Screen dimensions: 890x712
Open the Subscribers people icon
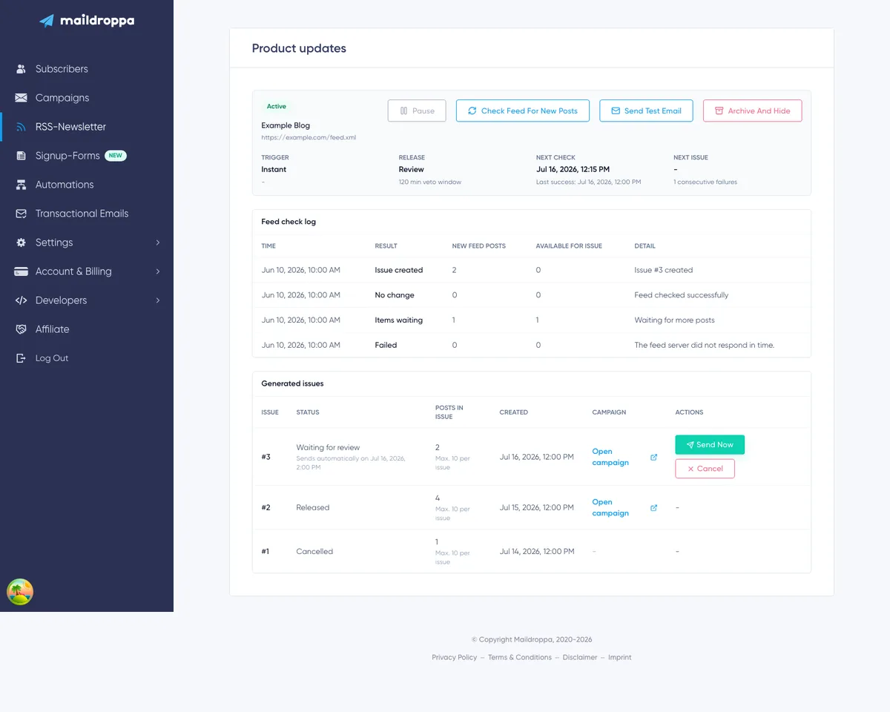[21, 69]
